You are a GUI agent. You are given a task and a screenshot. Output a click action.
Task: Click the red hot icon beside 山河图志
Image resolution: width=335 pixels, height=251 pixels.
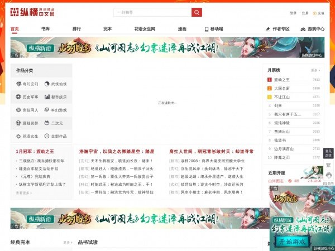point(290,181)
